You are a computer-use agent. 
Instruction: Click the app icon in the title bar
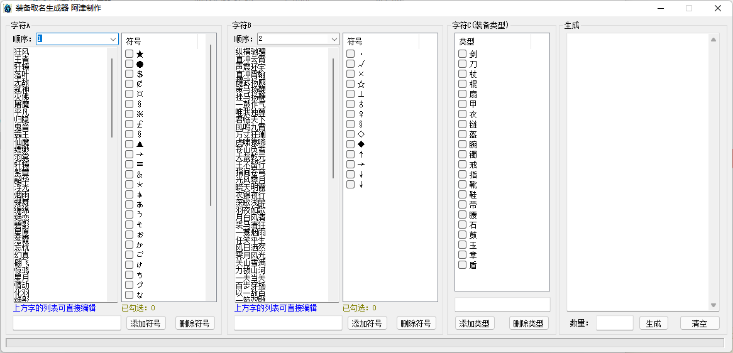pos(8,8)
